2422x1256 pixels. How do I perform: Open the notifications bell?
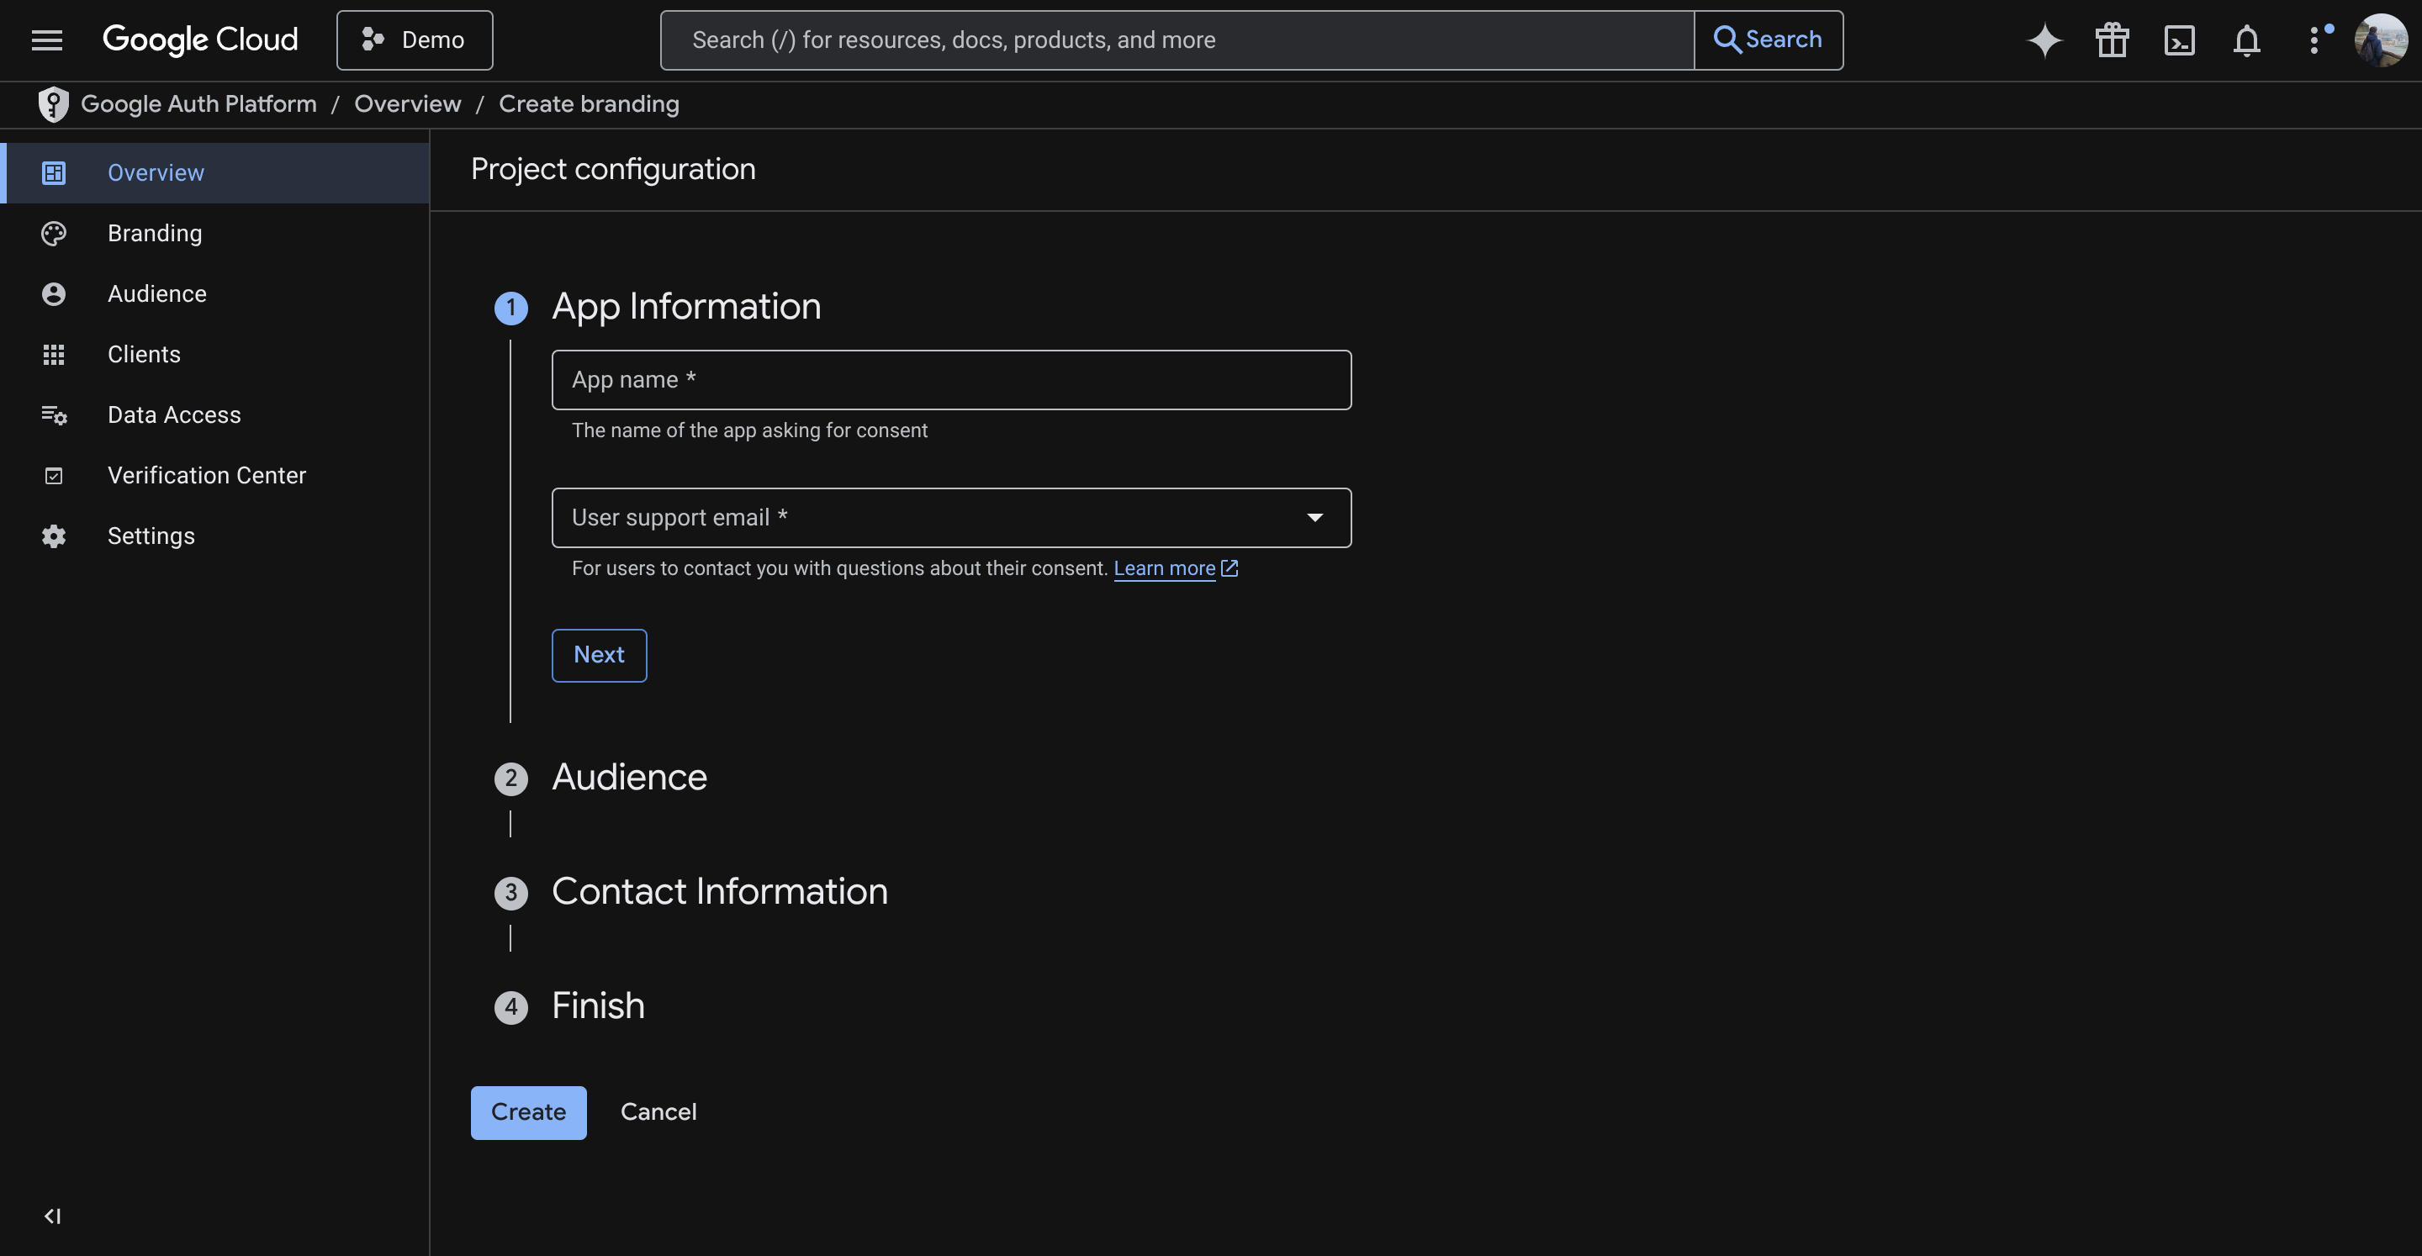(x=2247, y=40)
